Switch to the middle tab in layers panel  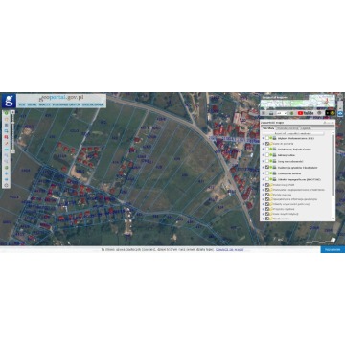pyautogui.click(x=287, y=128)
